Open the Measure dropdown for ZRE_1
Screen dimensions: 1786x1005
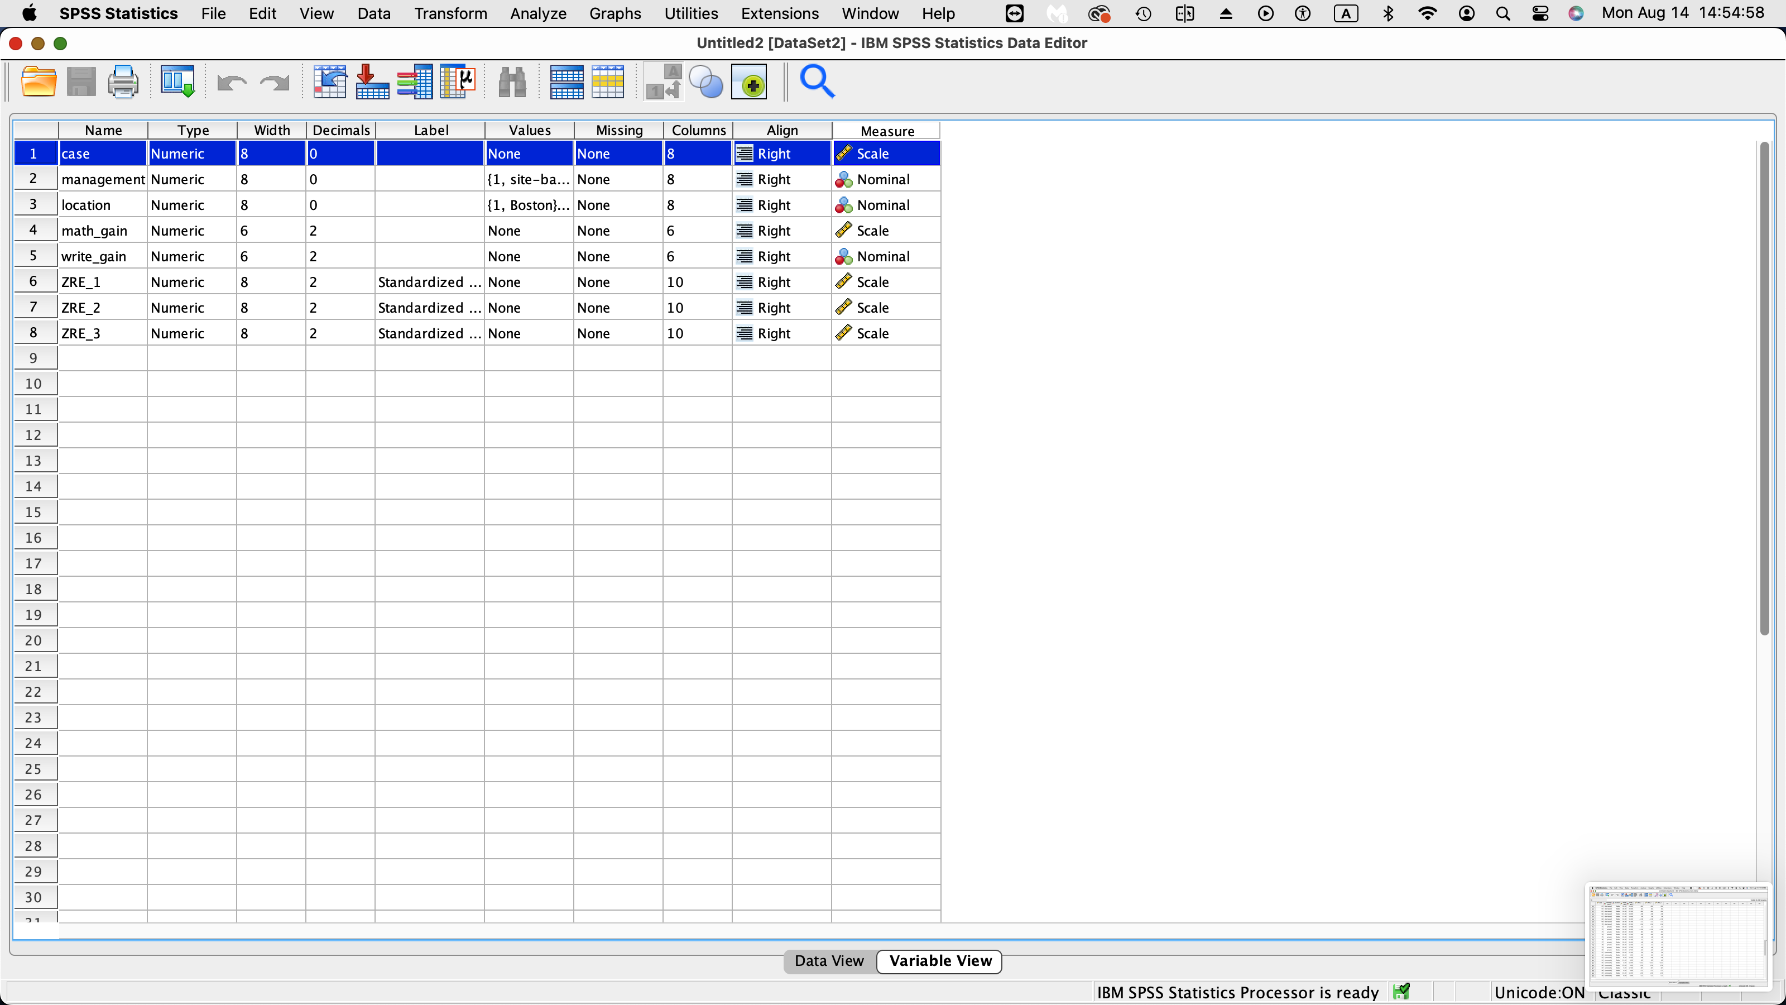click(885, 281)
